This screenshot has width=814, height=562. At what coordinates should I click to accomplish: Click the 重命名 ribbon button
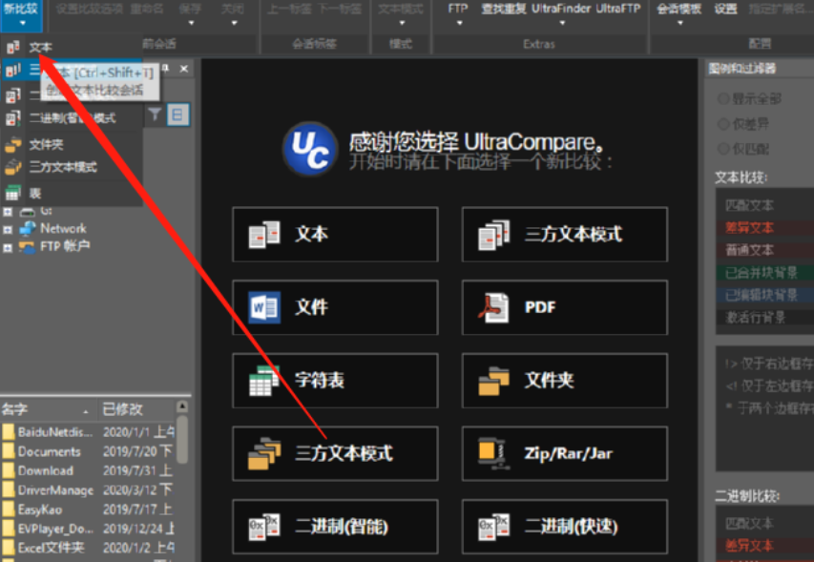pos(147,9)
